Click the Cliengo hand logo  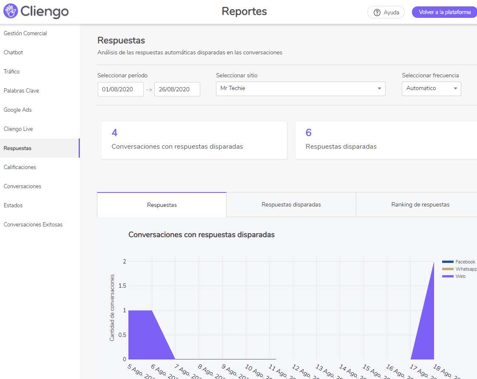[x=11, y=11]
